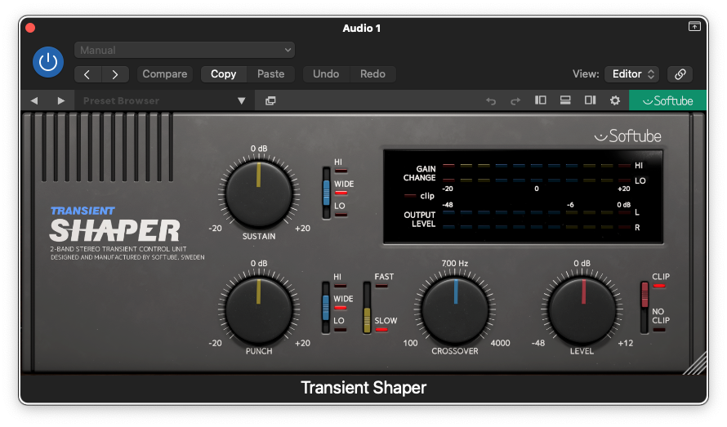Image resolution: width=727 pixels, height=427 pixels.
Task: Click the red Clip slide switch
Action: (x=644, y=294)
